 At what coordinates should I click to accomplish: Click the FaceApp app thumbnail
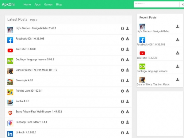10,124
